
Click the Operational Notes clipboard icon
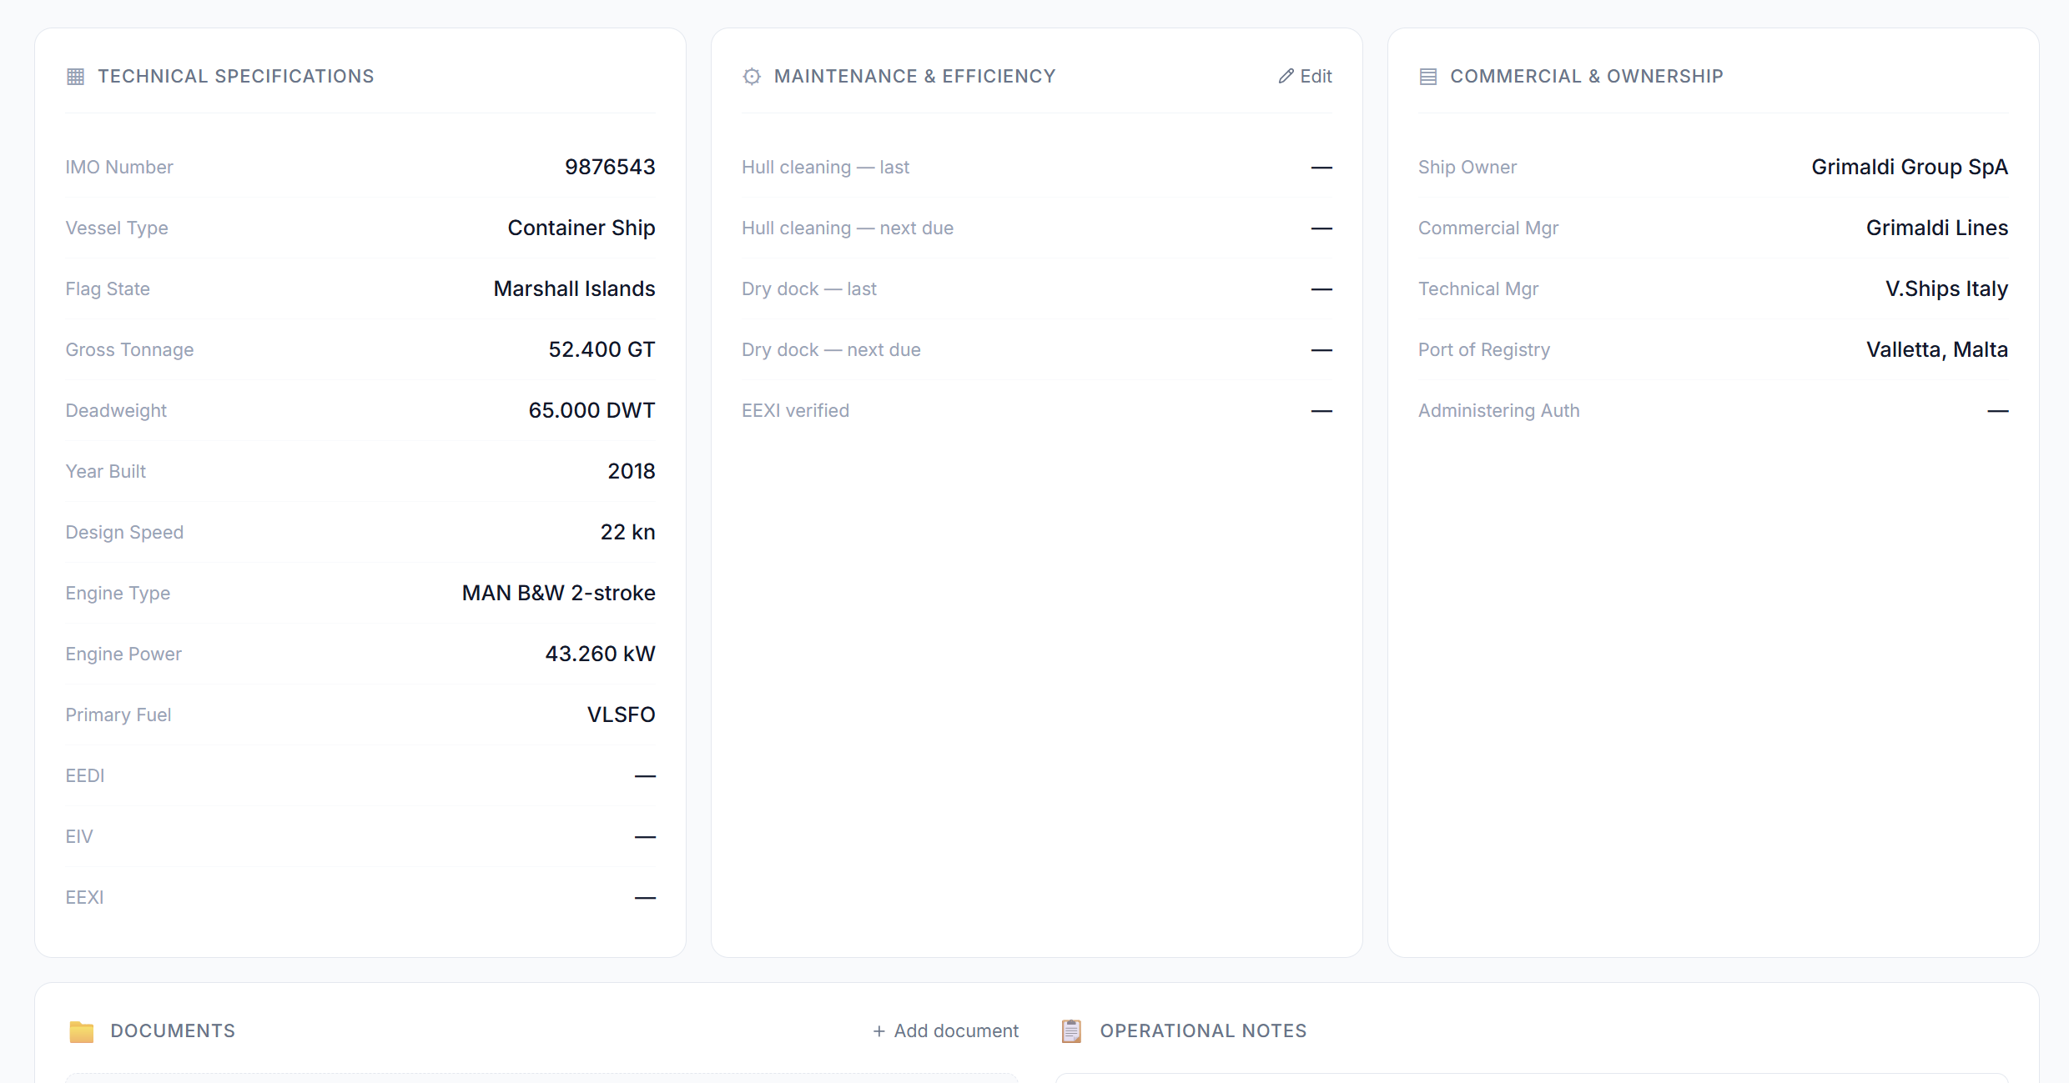coord(1071,1031)
